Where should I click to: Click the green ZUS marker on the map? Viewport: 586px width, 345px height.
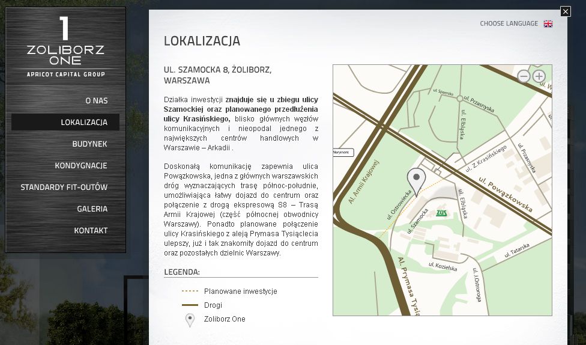pos(441,213)
